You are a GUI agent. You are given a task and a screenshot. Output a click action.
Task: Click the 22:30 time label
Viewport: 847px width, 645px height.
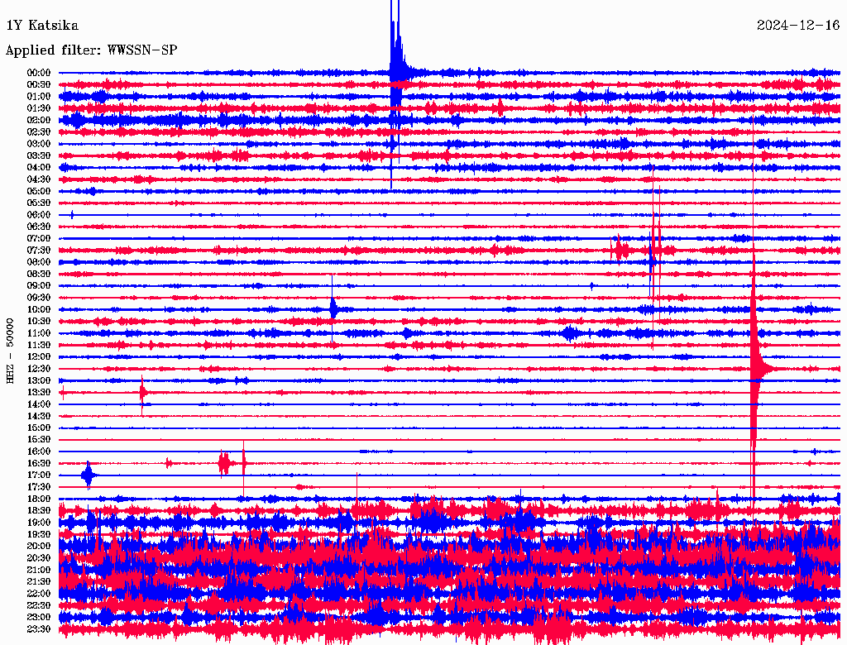(x=39, y=606)
